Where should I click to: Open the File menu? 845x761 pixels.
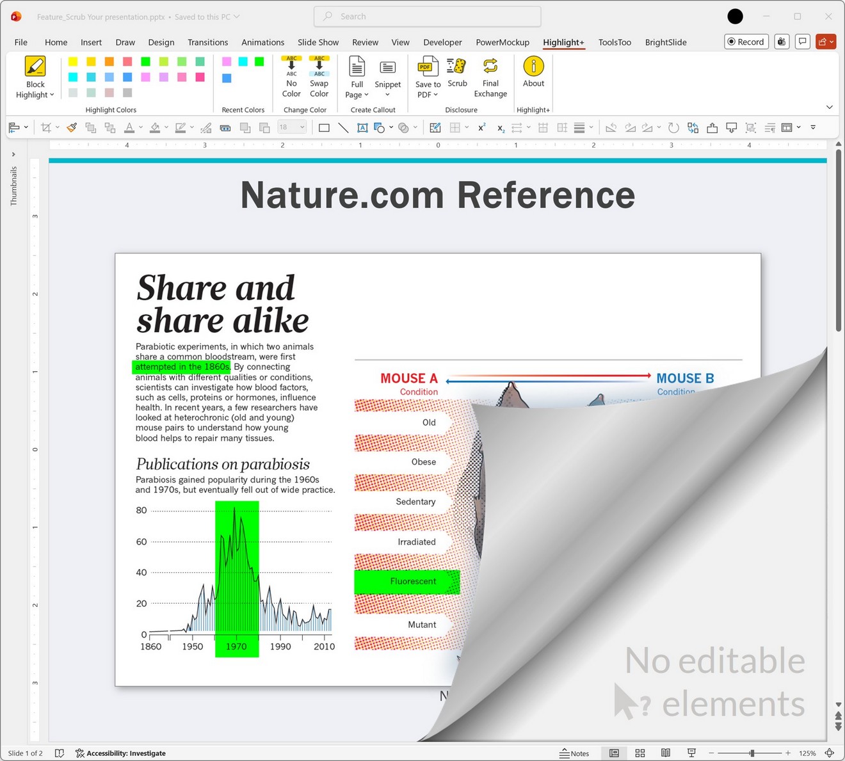point(21,42)
